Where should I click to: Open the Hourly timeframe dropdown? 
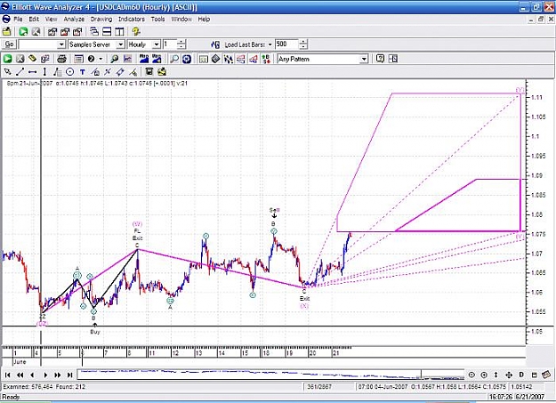click(x=157, y=44)
